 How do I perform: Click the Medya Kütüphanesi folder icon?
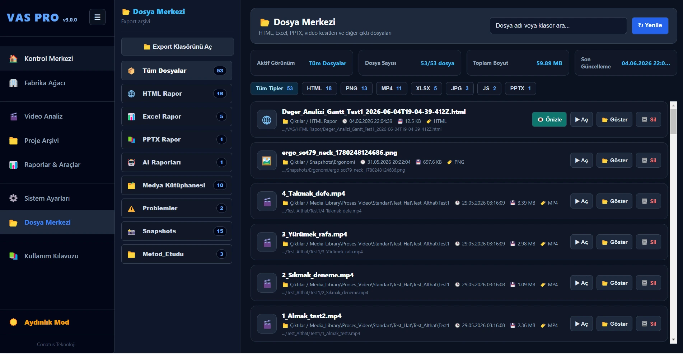(x=131, y=186)
